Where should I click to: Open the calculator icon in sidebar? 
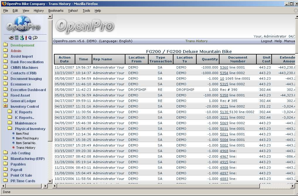(x=17, y=38)
